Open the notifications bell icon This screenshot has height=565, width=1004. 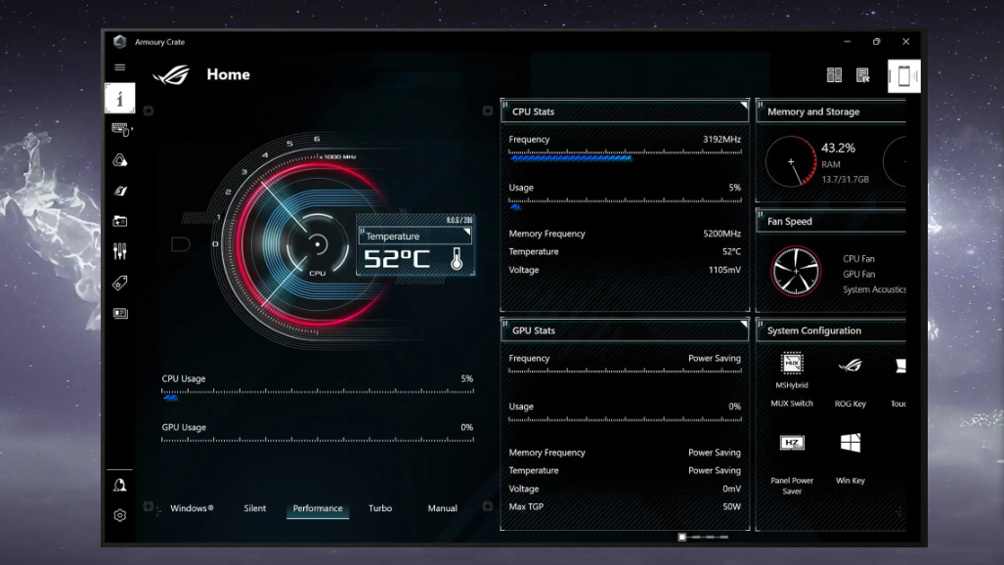(119, 485)
